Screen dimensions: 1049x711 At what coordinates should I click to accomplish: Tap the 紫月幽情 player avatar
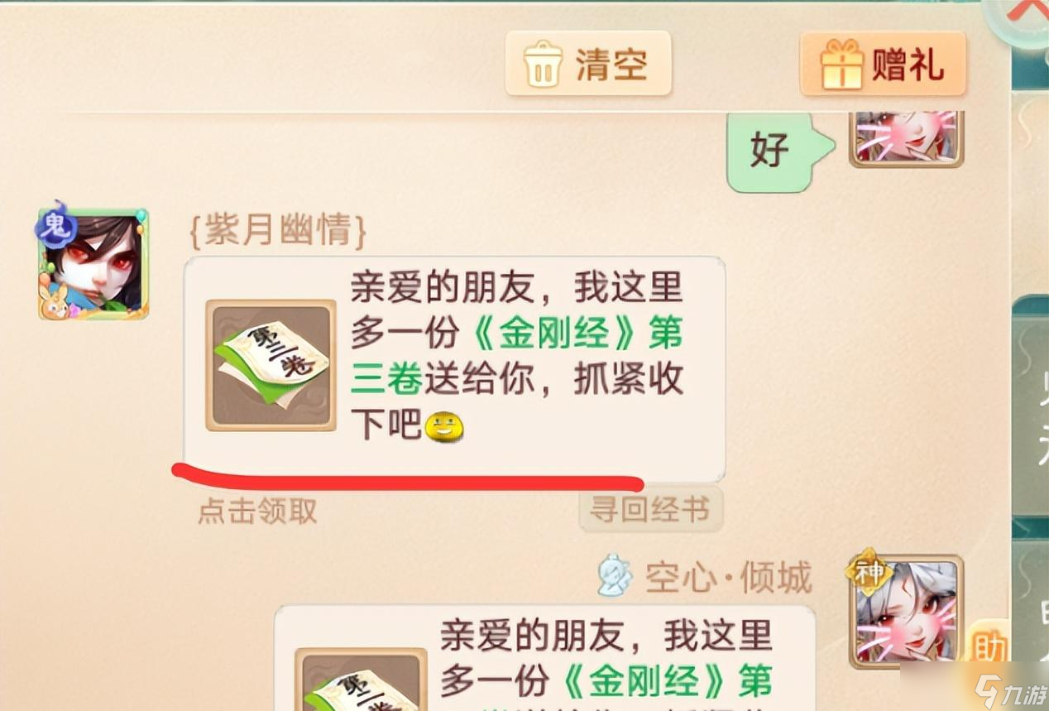click(x=93, y=265)
